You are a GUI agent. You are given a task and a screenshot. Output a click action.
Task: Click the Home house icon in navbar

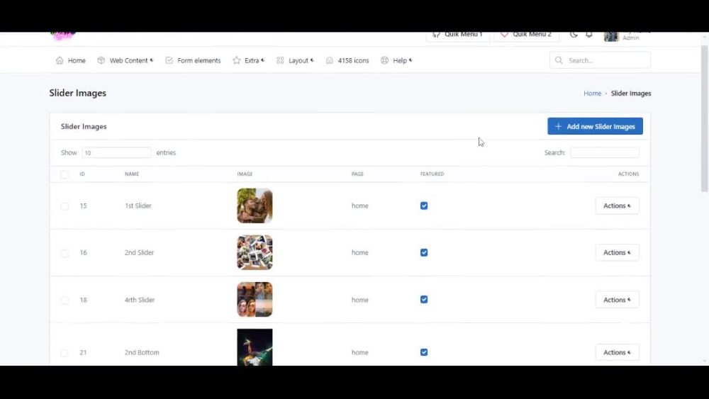(x=60, y=60)
